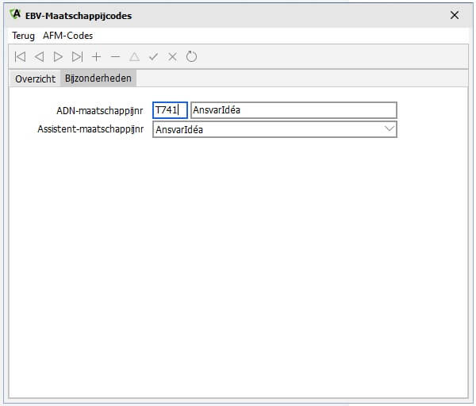Select the Bijzonderheden tab
This screenshot has width=476, height=406.
[98, 79]
